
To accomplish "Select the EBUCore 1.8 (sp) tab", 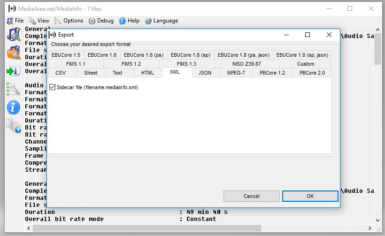I will pos(191,55).
